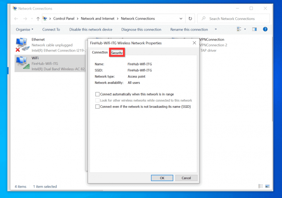The height and width of the screenshot is (198, 282).
Task: Switch to details view in status bar
Action: click(261, 186)
